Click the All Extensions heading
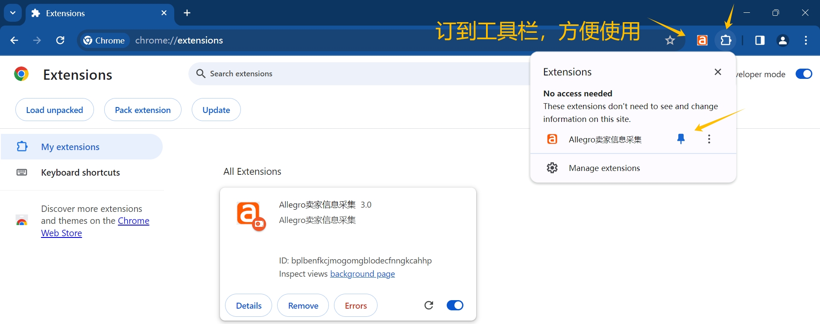This screenshot has width=820, height=324. coord(252,171)
